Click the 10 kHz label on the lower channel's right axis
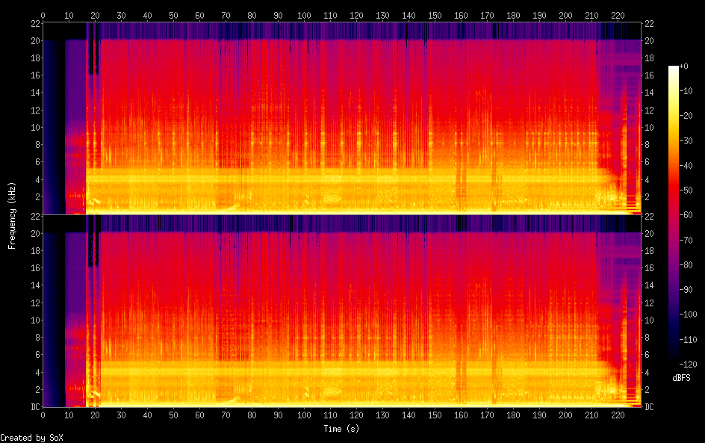Viewport: 705px width, 443px height. 649,320
